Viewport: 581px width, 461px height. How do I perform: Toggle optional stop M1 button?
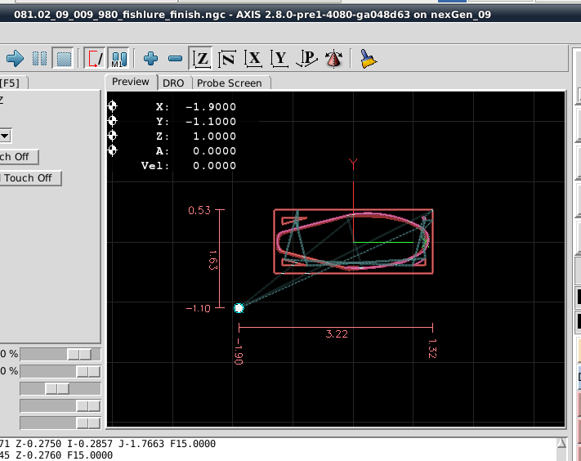(118, 58)
